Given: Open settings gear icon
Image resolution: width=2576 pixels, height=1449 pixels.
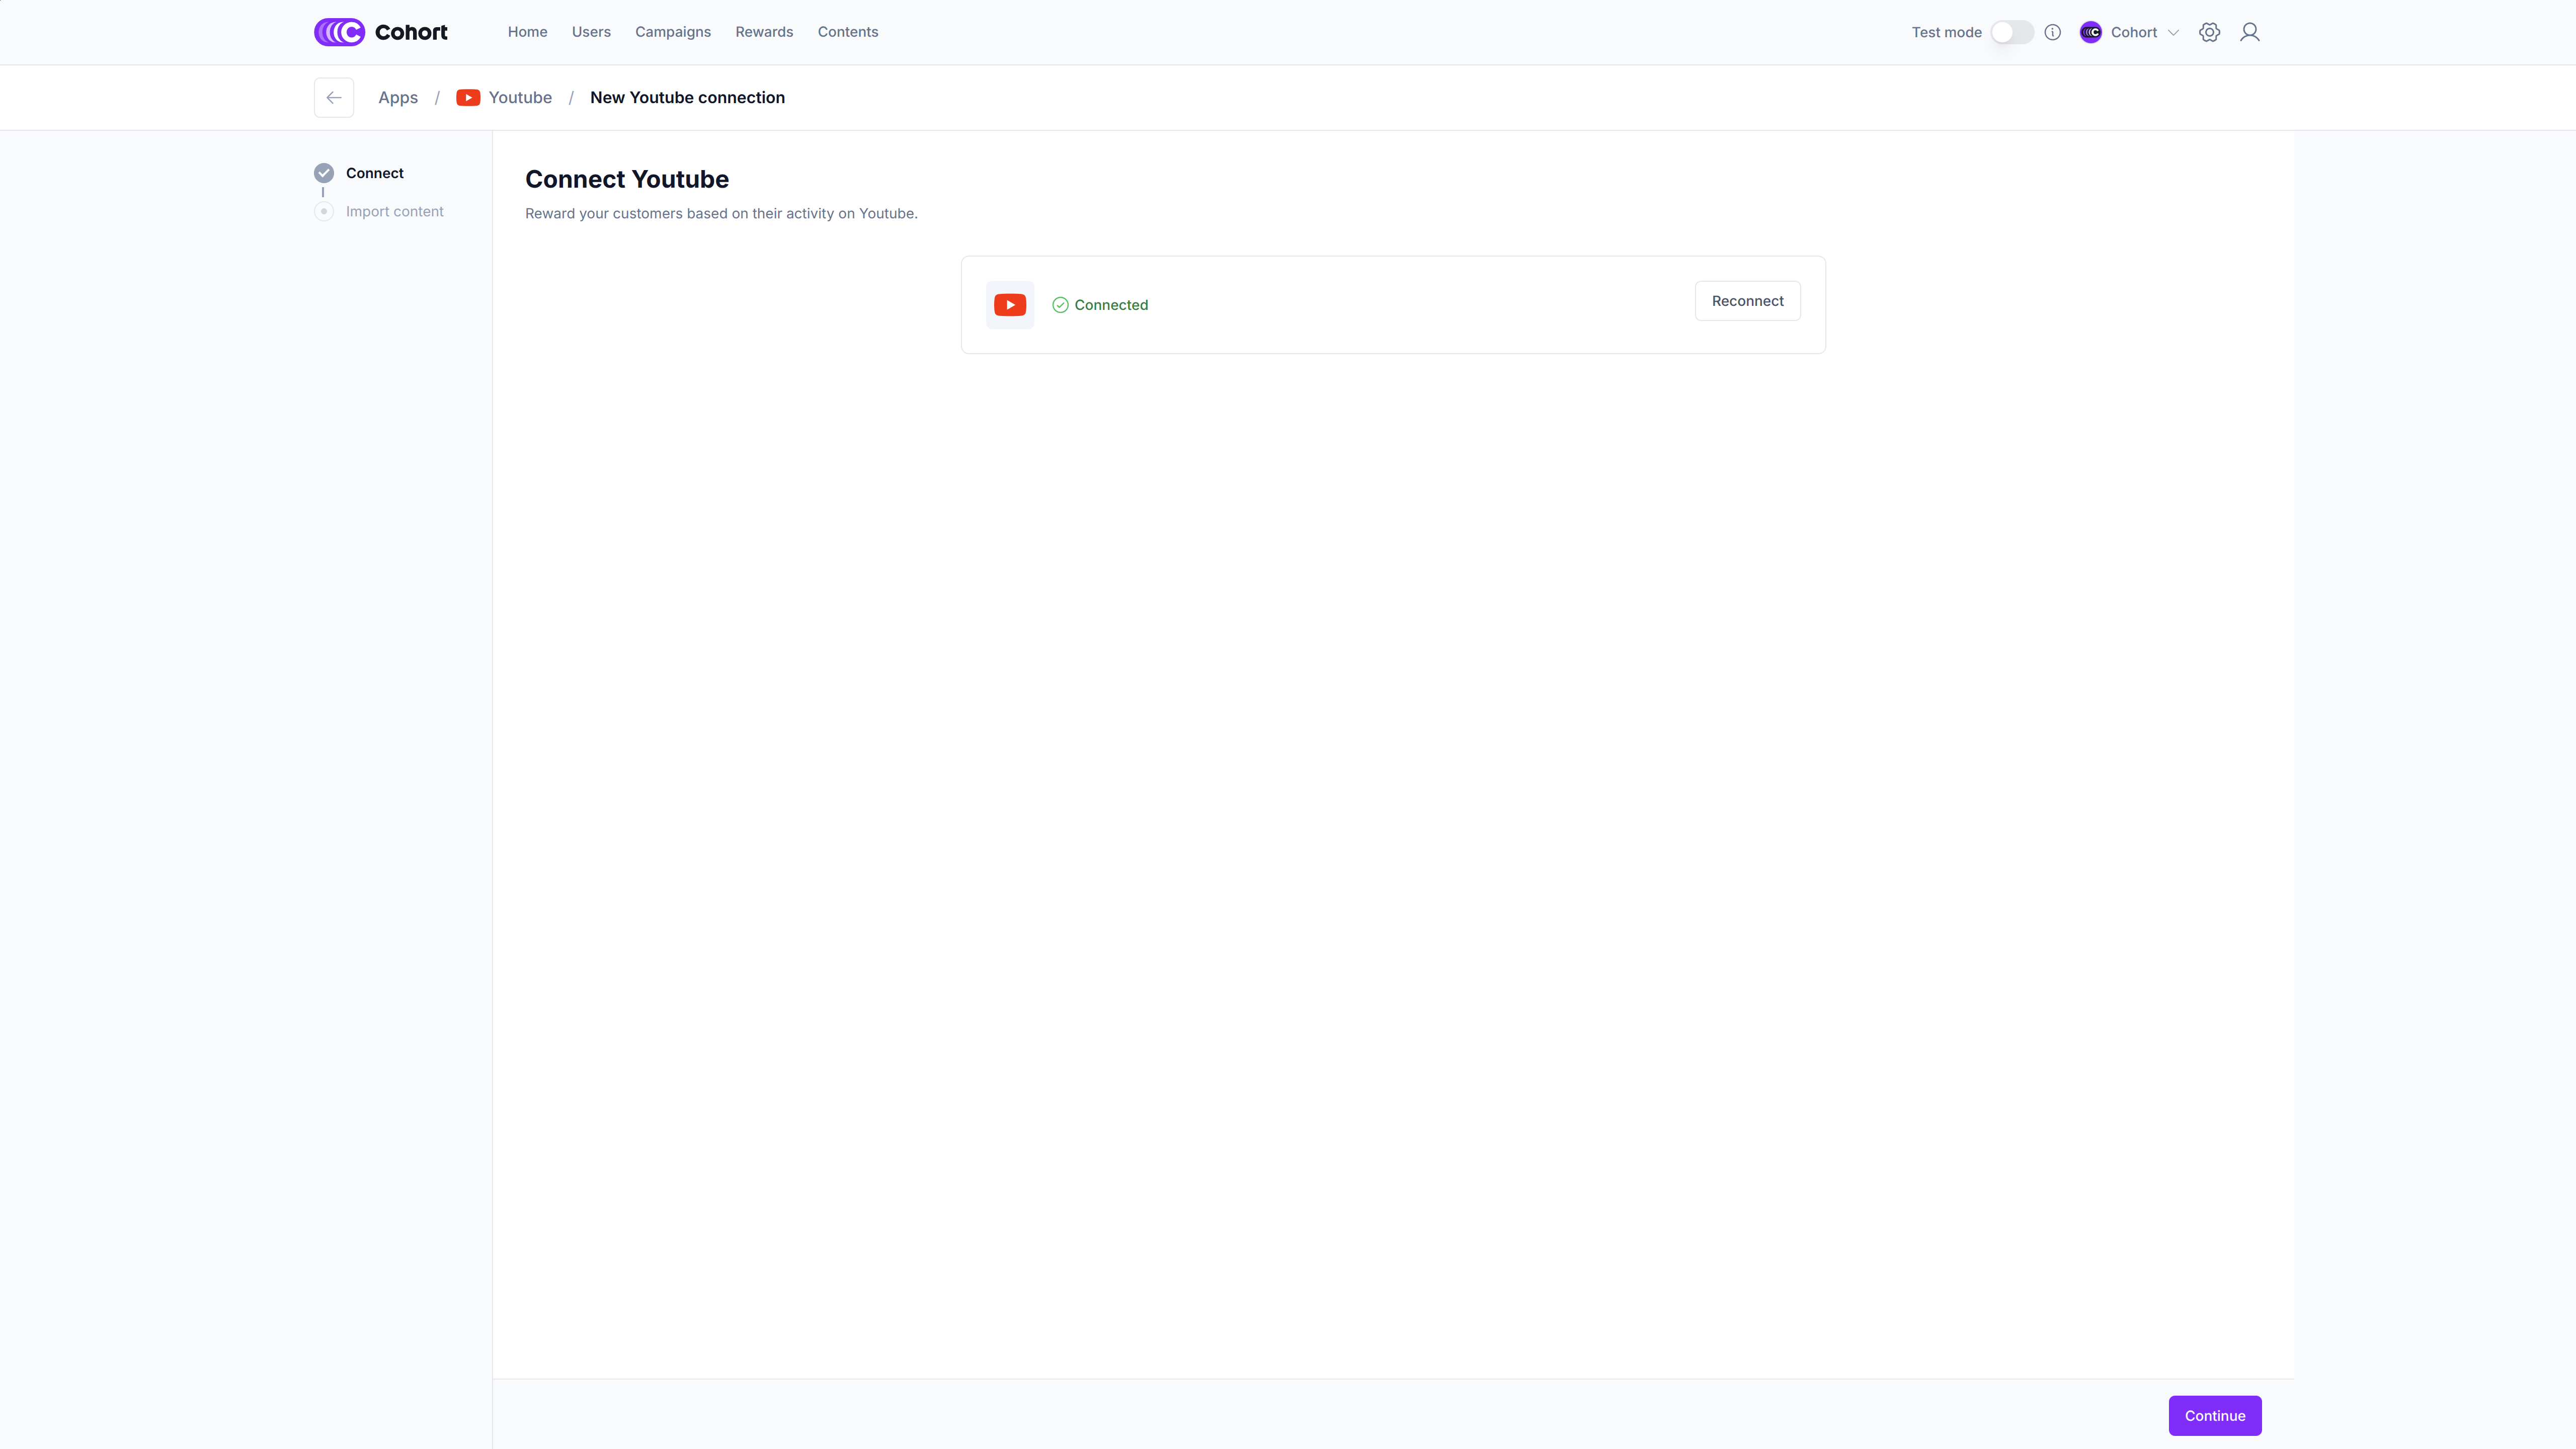Looking at the screenshot, I should click(2209, 32).
